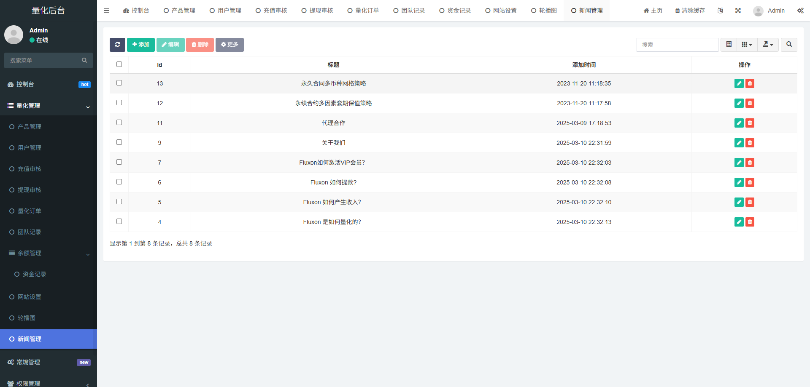Click the fullscreen icon in top bar
The width and height of the screenshot is (810, 387).
point(738,11)
